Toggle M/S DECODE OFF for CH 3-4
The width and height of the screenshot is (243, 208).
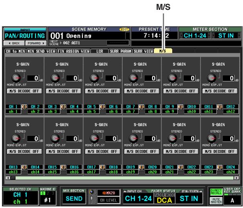[63, 91]
